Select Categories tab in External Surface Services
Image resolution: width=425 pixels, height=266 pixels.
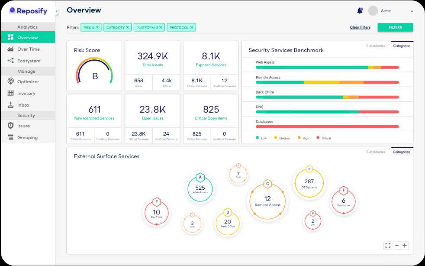[x=402, y=152]
